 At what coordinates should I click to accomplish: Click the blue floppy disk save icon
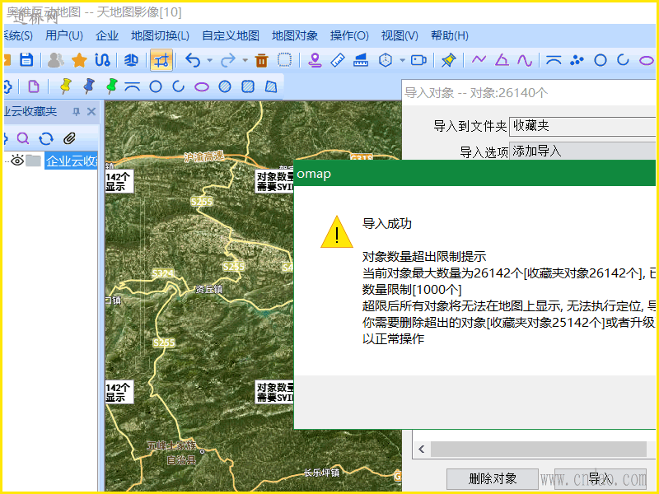pyautogui.click(x=26, y=60)
